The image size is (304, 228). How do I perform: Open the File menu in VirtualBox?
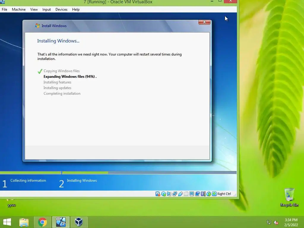point(4,9)
